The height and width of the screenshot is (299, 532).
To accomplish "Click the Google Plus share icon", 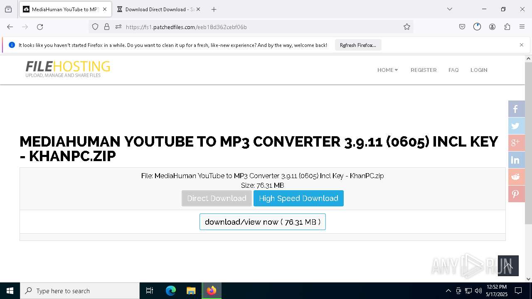I will click(x=516, y=143).
